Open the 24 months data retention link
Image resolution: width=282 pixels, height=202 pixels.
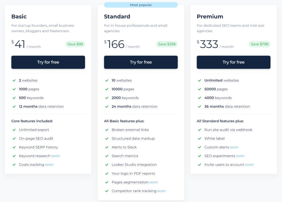point(134,107)
